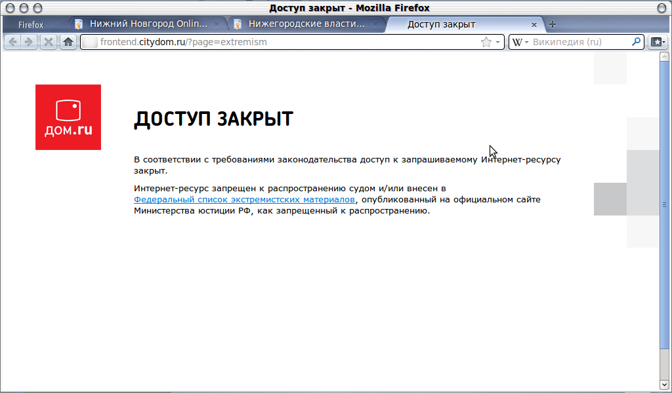Go forward with the forward arrow
Viewport: 672px width, 393px height.
tap(29, 42)
